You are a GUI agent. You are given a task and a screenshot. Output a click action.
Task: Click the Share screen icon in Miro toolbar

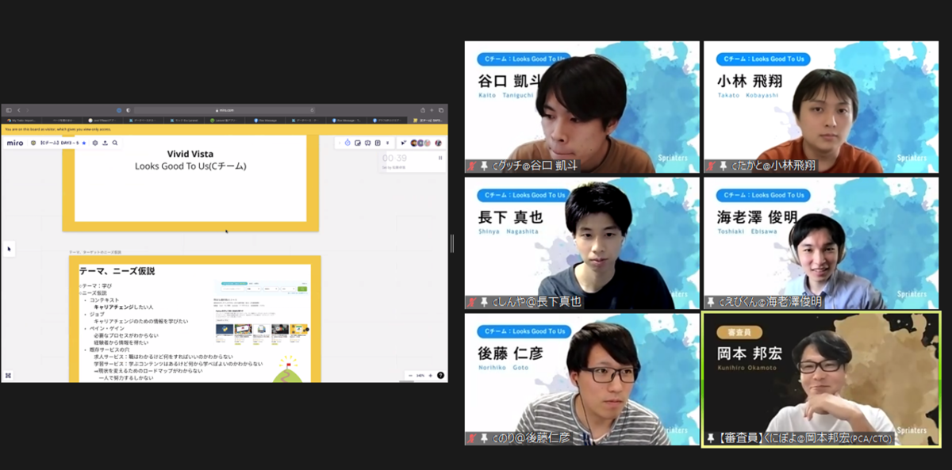pyautogui.click(x=358, y=143)
